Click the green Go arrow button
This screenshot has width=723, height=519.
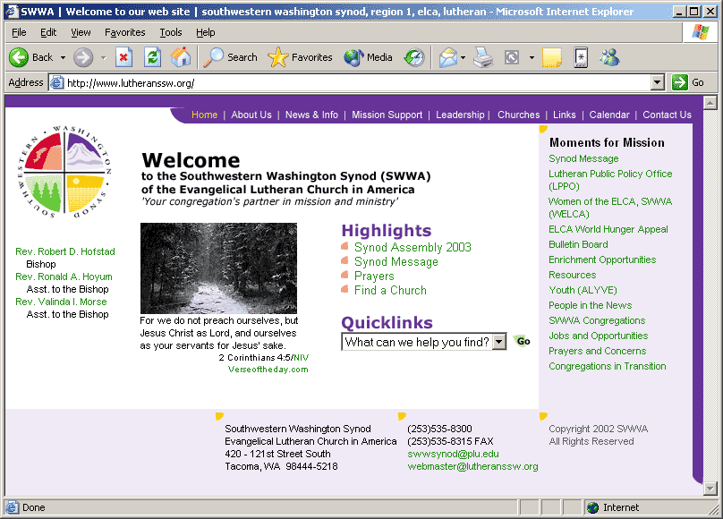(x=680, y=82)
